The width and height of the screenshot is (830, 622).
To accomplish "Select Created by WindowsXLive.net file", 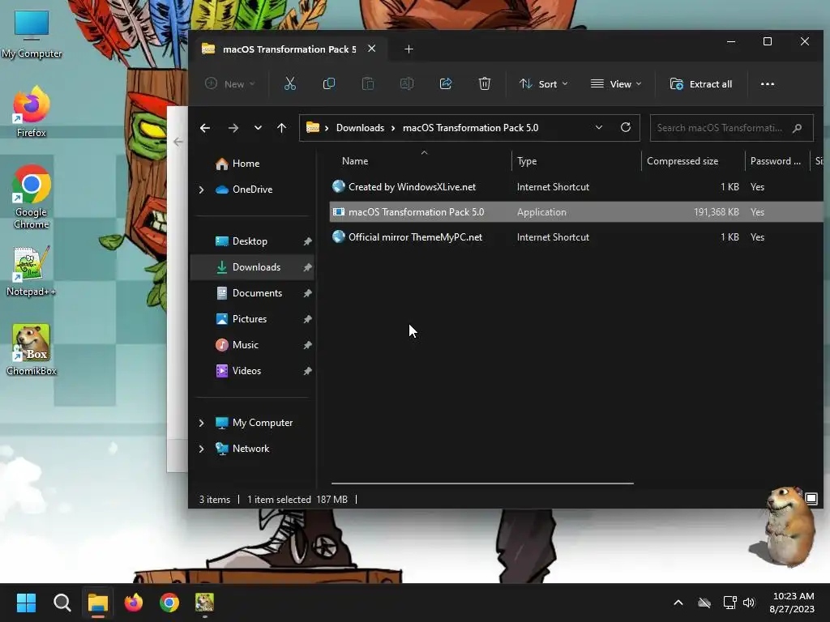I will tap(576, 187).
